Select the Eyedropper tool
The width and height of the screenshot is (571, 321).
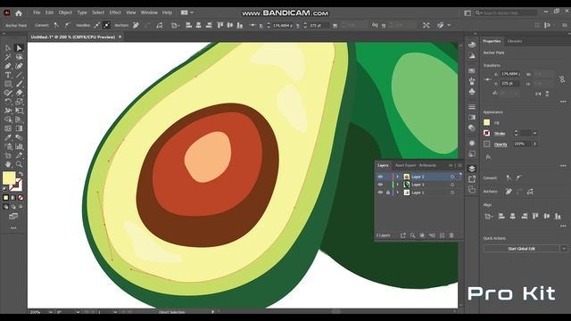(x=8, y=137)
